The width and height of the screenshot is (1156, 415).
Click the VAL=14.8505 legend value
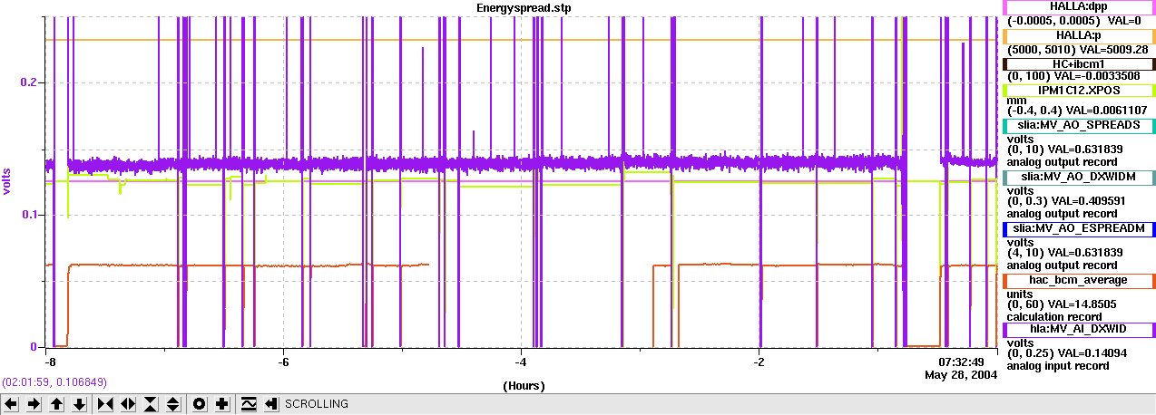[x=1082, y=304]
